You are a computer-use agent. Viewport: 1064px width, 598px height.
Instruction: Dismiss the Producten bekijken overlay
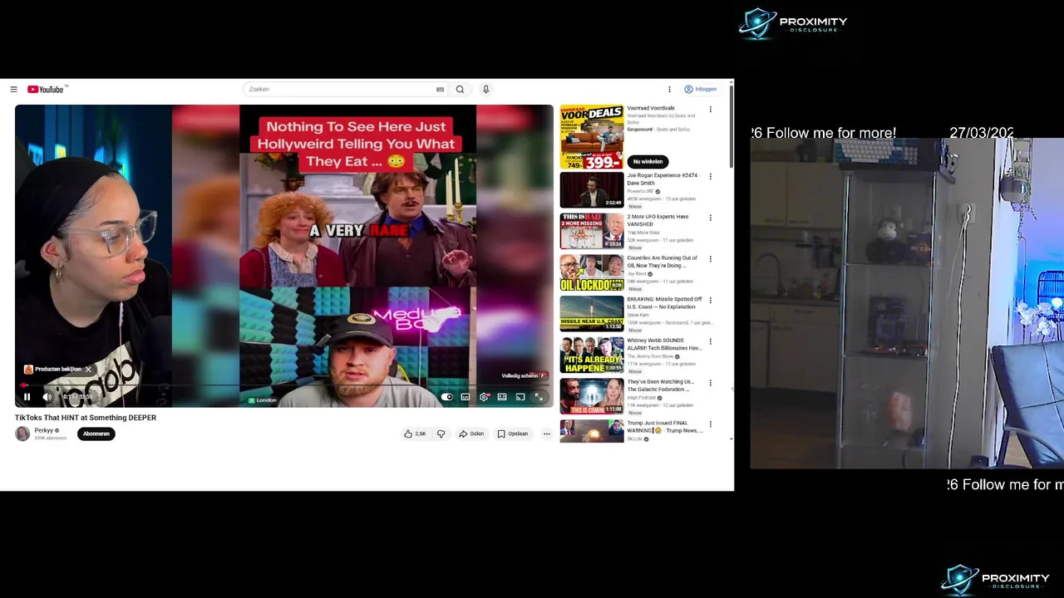tap(88, 369)
